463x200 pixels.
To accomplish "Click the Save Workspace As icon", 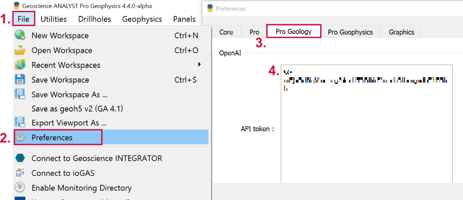I will pyautogui.click(x=20, y=94).
